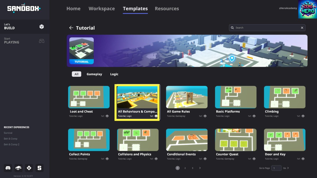Click the cube icon beside Let's Build
The width and height of the screenshot is (317, 178).
[42, 26]
